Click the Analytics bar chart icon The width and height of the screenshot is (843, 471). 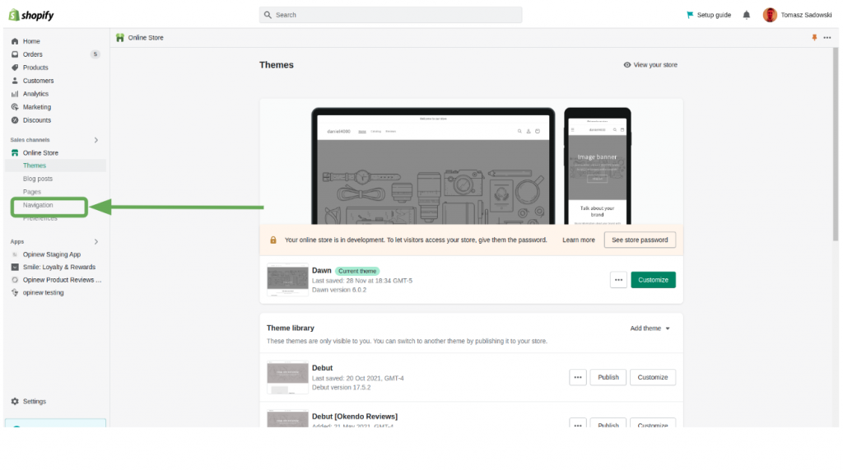point(15,94)
